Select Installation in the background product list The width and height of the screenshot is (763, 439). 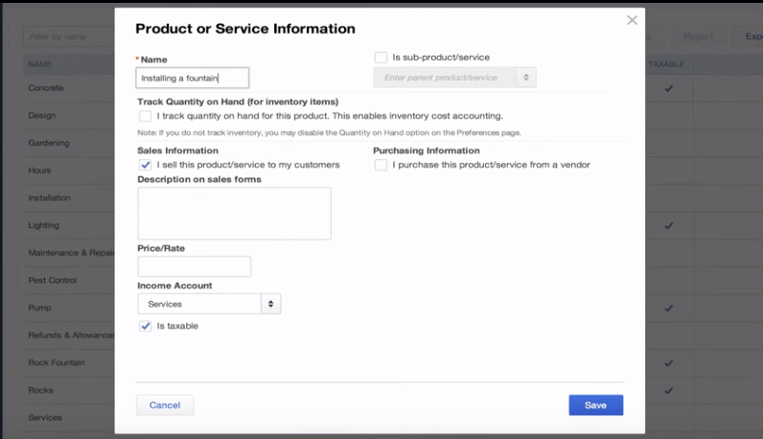(x=49, y=197)
